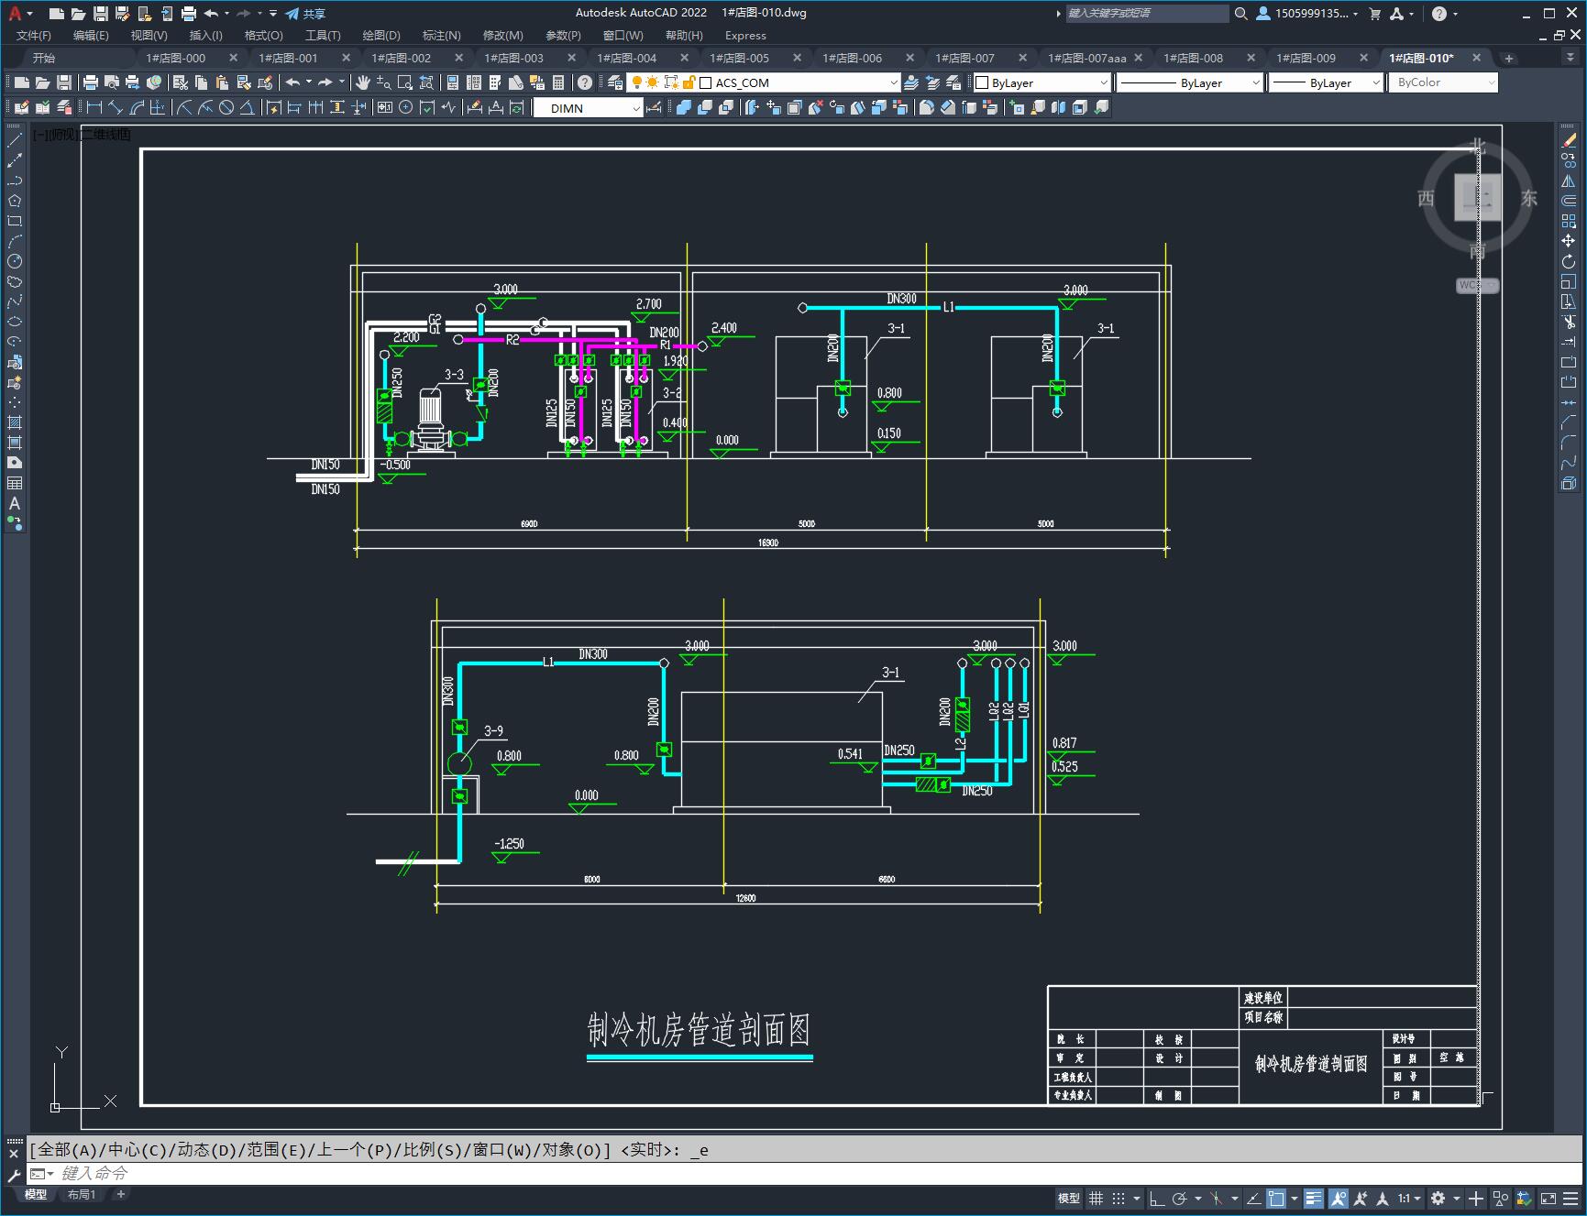Viewport: 1587px width, 1216px height.
Task: Select the Move modify tool
Action: coord(1569,241)
